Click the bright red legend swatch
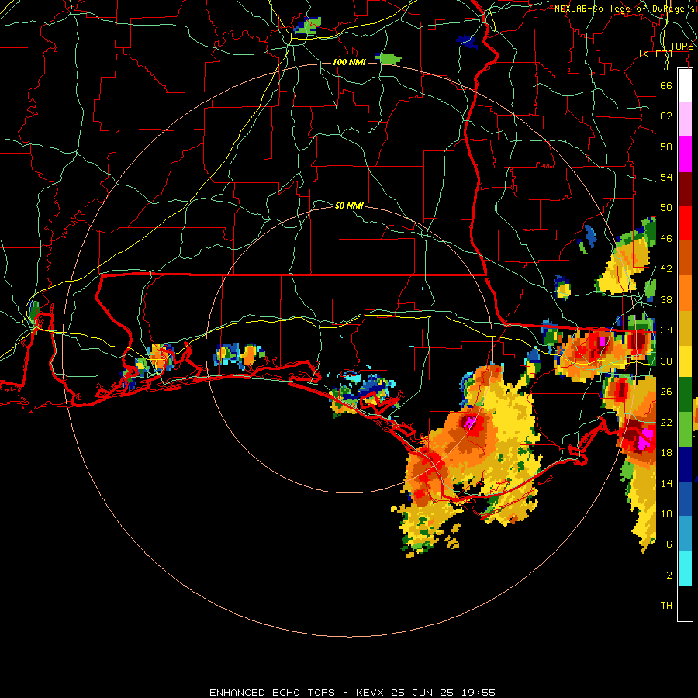The image size is (698, 698). click(x=685, y=223)
